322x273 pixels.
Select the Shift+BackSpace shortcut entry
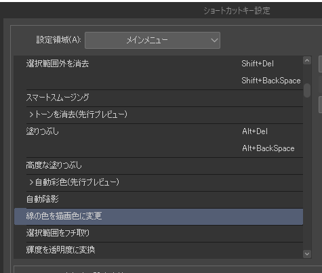point(271,81)
